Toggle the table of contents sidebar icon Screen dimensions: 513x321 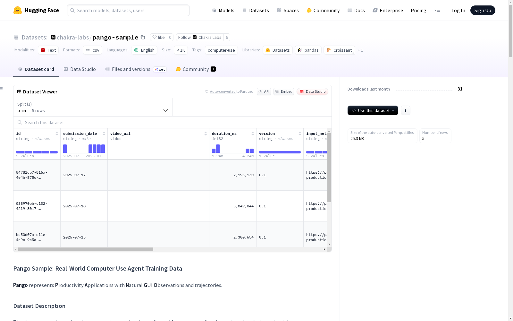pyautogui.click(x=2, y=89)
